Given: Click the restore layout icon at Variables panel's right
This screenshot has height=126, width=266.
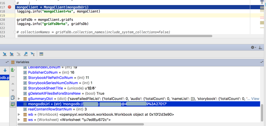Looking at the screenshot, I should 262,62.
